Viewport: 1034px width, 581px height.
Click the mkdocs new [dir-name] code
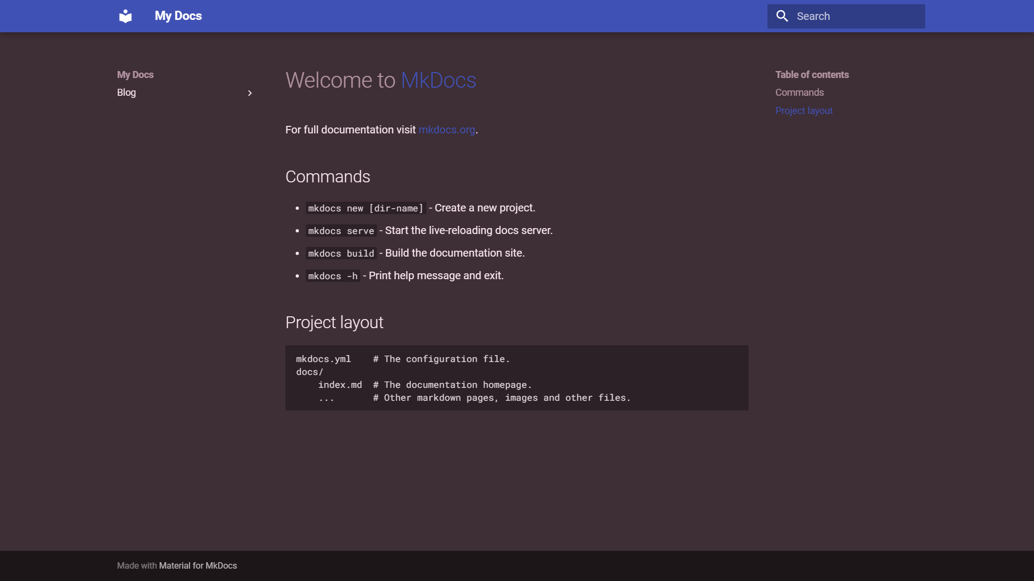tap(366, 208)
